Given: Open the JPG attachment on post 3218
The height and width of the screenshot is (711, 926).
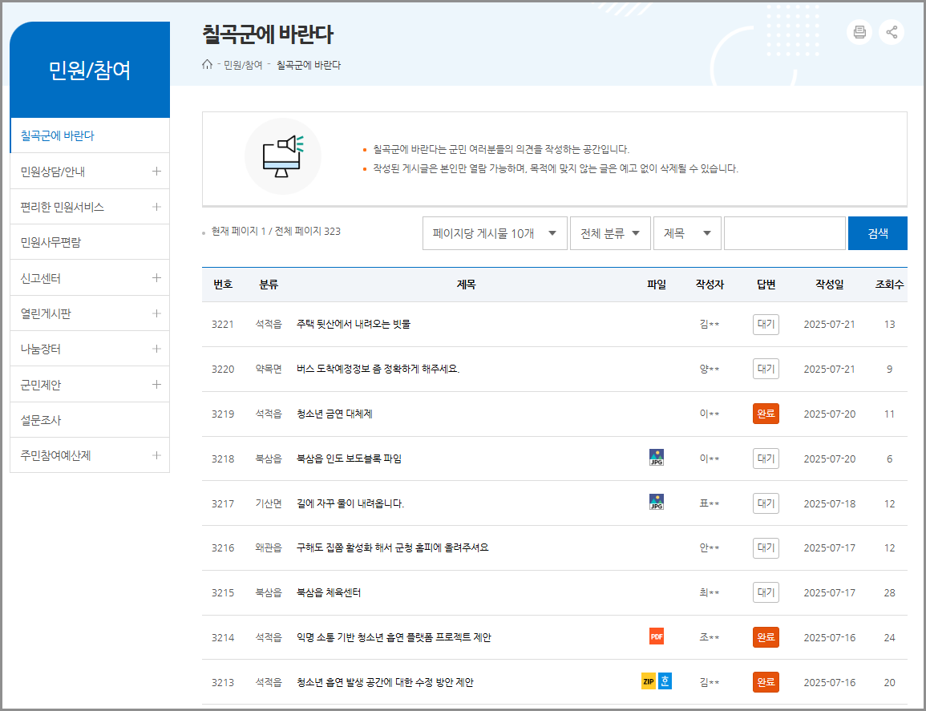Looking at the screenshot, I should (656, 457).
